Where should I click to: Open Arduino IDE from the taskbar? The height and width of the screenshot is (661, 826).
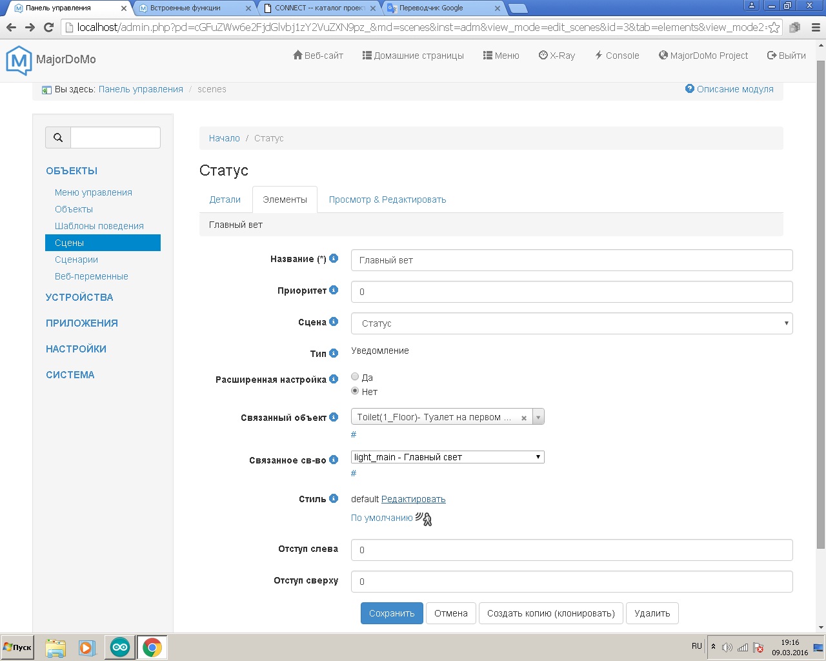(120, 647)
